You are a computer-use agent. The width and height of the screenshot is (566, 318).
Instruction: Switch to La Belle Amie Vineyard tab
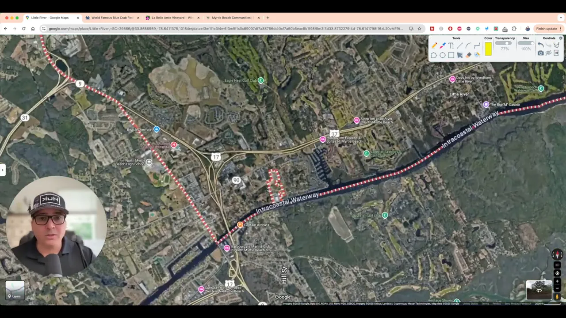coord(172,18)
